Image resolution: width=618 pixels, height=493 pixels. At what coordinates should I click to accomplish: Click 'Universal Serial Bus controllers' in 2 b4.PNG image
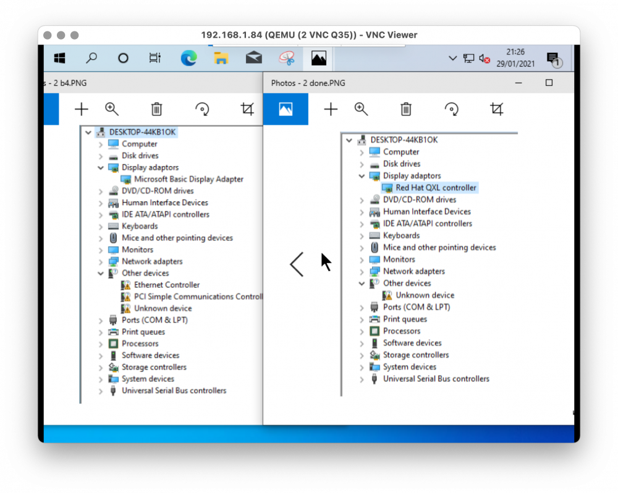tap(174, 390)
